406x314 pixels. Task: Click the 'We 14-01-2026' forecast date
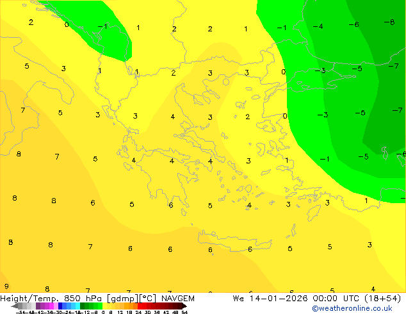[x=270, y=299]
